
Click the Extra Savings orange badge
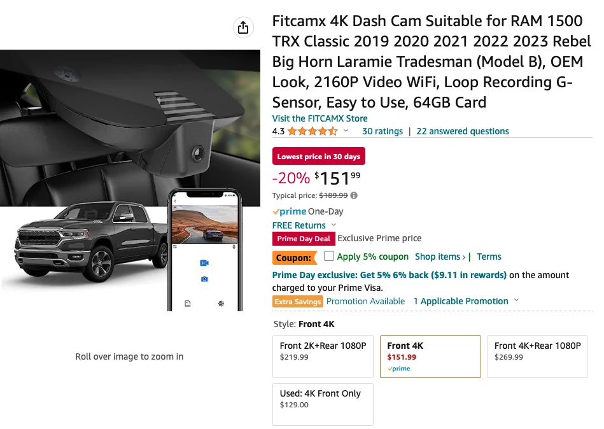click(298, 300)
